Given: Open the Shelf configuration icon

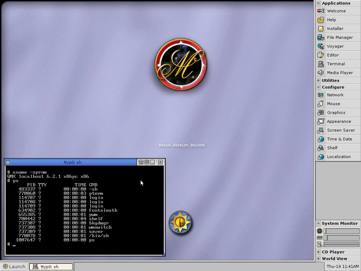Looking at the screenshot, I should click(320, 148).
